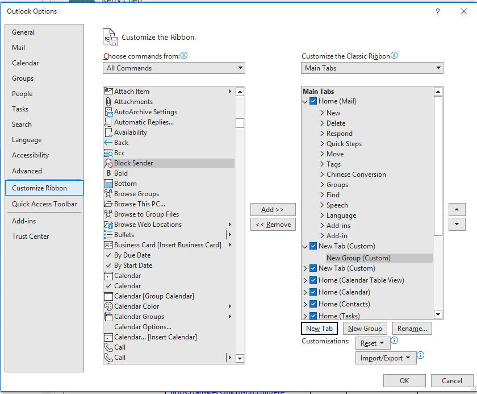Click the Cancel button
This screenshot has height=394, width=477.
tap(452, 380)
